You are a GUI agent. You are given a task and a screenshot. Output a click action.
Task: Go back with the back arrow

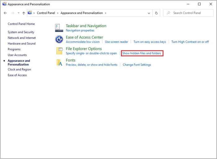[5, 13]
